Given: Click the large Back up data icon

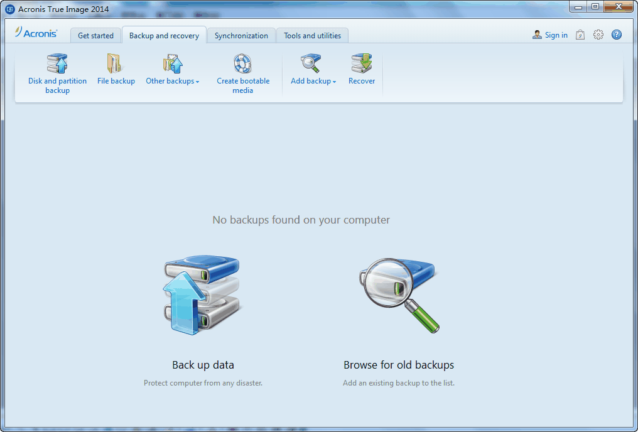Looking at the screenshot, I should point(202,295).
